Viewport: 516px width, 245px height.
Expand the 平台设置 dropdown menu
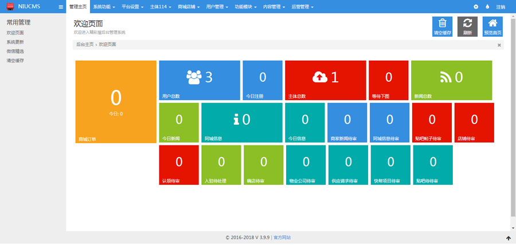point(132,7)
